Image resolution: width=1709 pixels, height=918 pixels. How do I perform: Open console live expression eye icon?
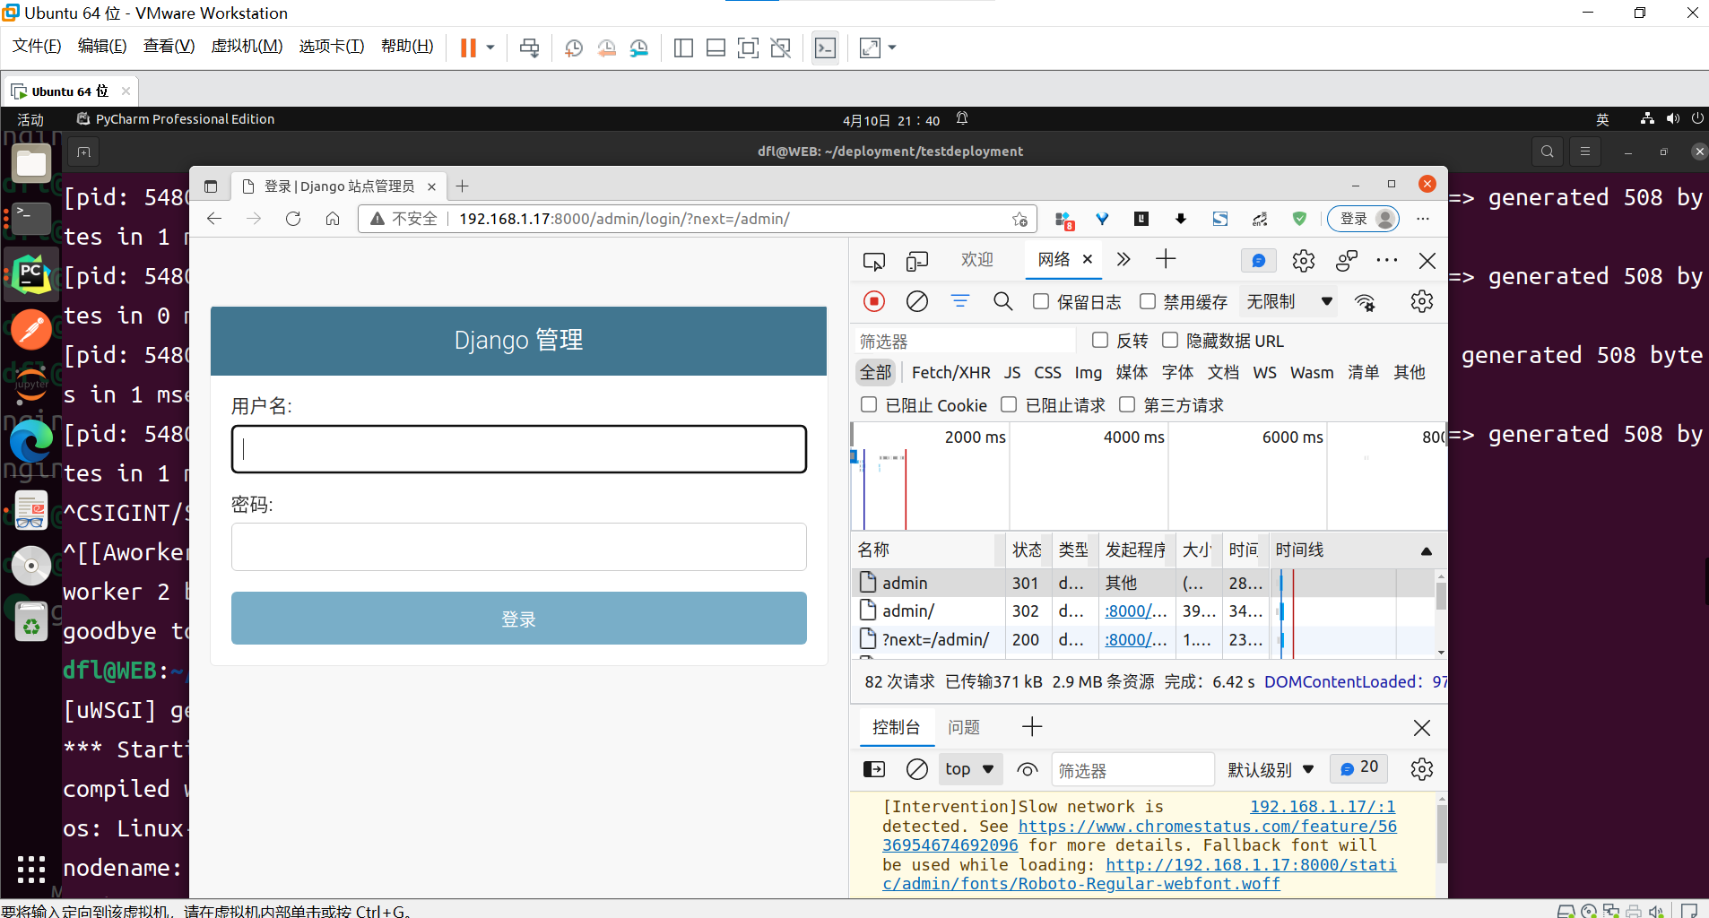[x=1028, y=769]
